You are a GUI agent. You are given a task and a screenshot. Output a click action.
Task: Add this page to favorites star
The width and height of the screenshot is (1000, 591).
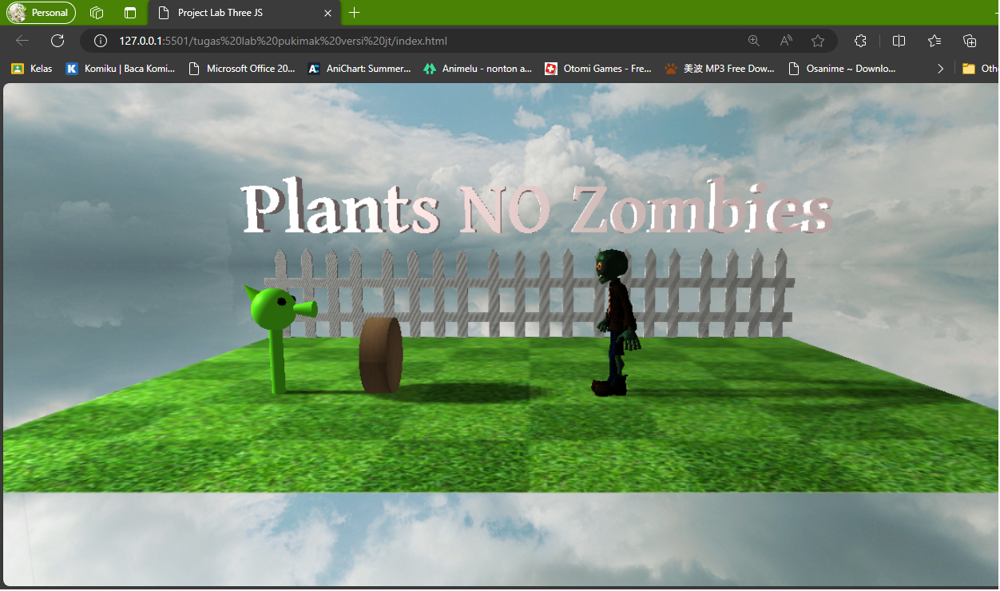818,41
